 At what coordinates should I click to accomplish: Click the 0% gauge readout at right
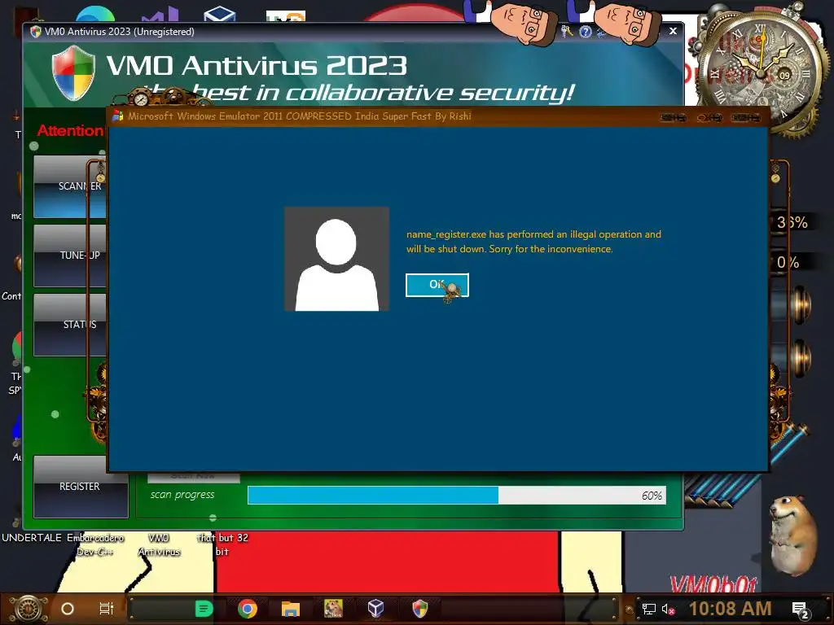[788, 263]
